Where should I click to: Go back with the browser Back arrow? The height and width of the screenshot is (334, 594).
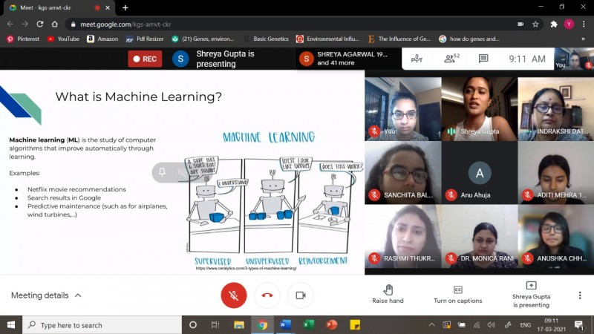tap(10, 24)
